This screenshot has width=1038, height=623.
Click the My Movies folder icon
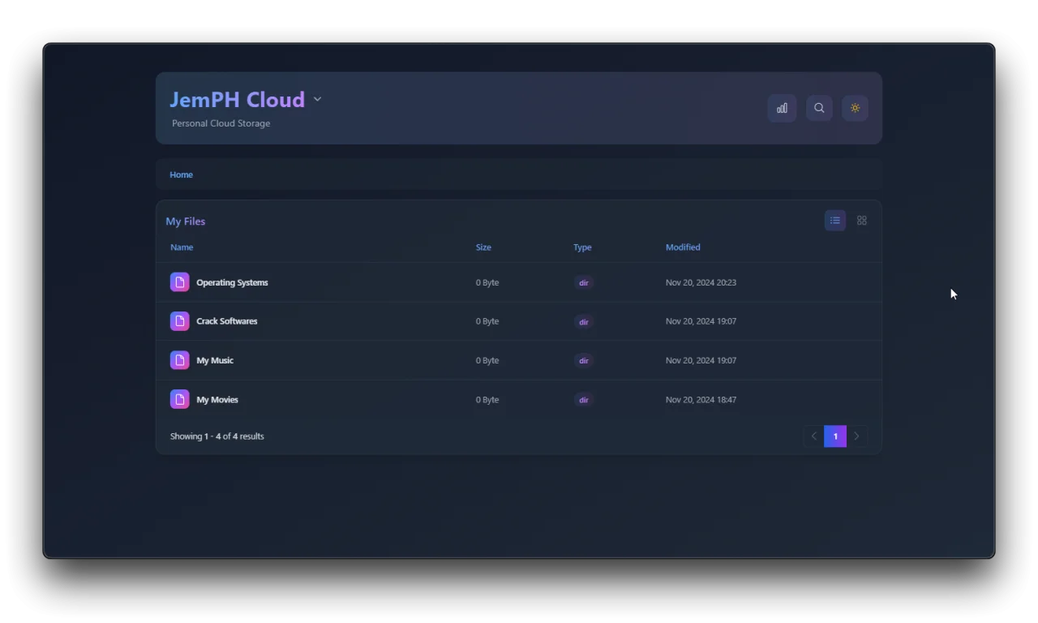point(179,399)
